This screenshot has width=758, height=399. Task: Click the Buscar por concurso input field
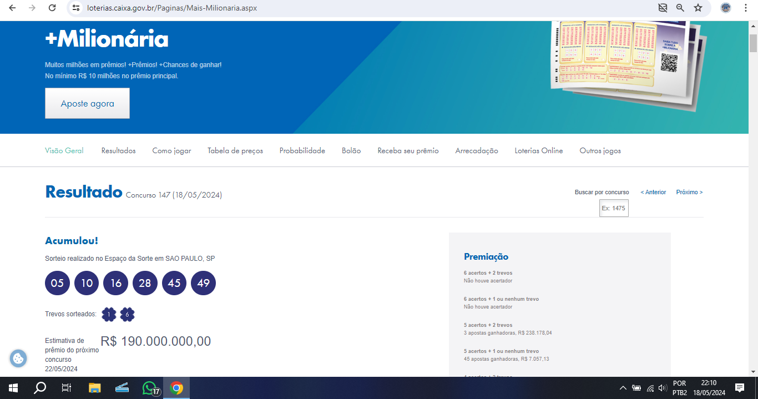click(x=614, y=208)
